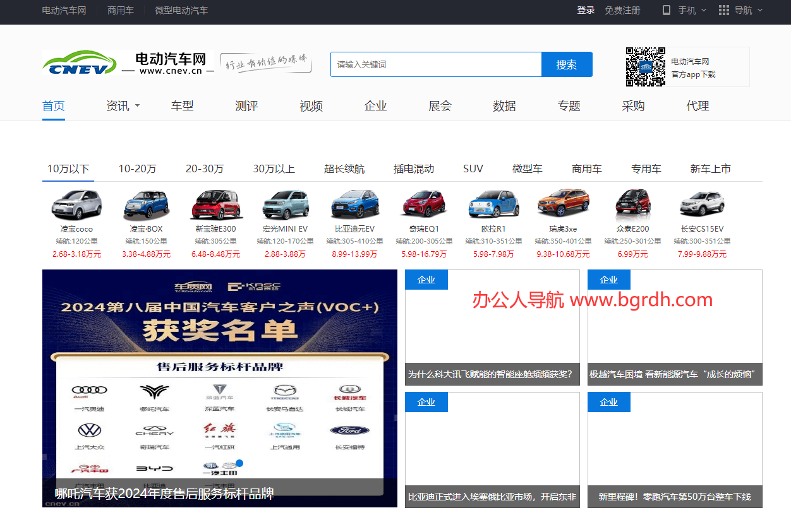Click the blue 搜索 search button
Screen dimensions: 791x532
tap(566, 64)
